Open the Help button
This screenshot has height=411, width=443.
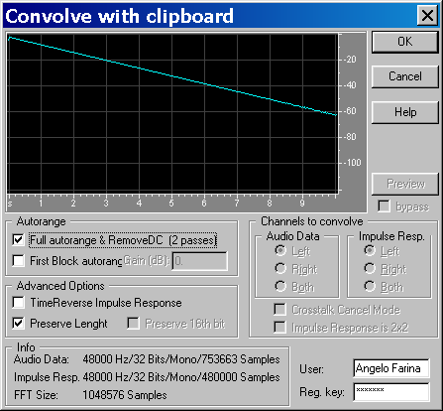coord(405,112)
